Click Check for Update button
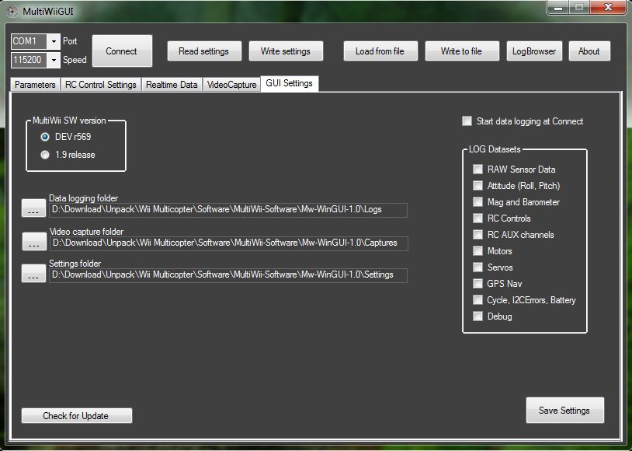Viewport: 632px width, 451px height. pyautogui.click(x=77, y=416)
